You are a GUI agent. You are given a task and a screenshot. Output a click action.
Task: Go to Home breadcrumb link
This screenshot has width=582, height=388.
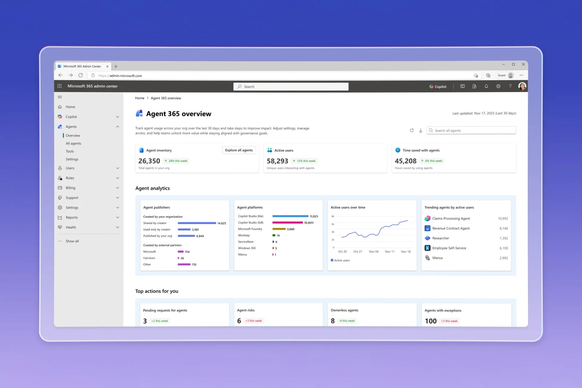pyautogui.click(x=139, y=98)
